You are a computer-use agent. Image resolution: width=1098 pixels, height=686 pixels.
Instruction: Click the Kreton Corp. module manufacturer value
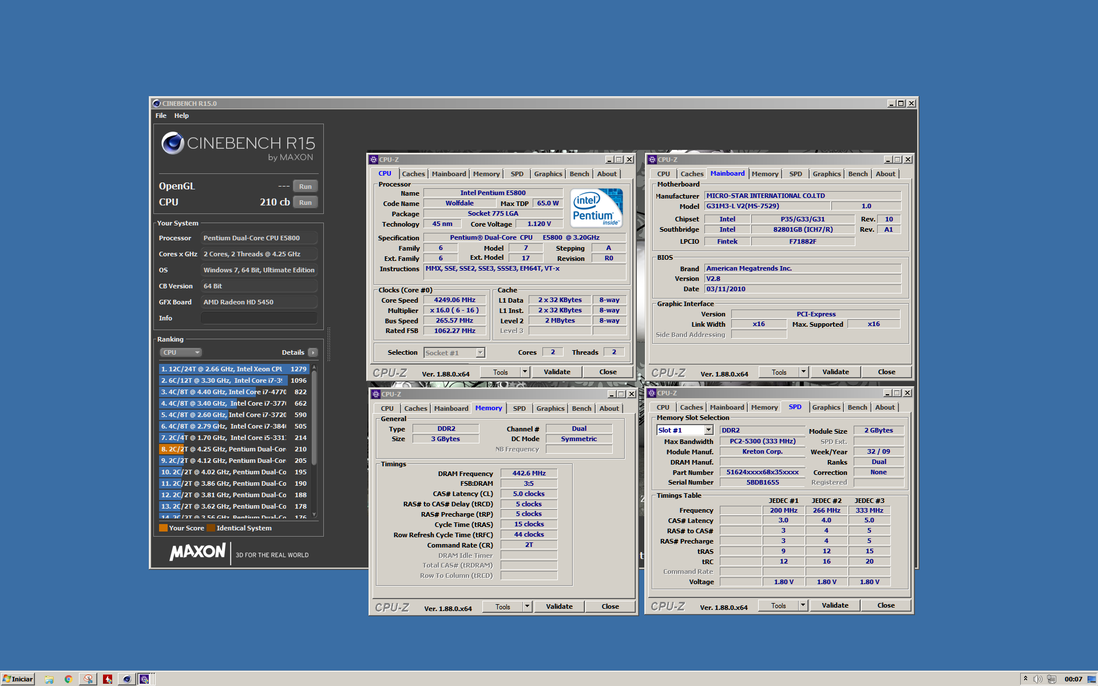(x=762, y=451)
